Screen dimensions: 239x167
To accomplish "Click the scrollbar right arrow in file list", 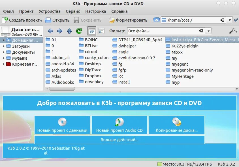I will coord(237,89).
